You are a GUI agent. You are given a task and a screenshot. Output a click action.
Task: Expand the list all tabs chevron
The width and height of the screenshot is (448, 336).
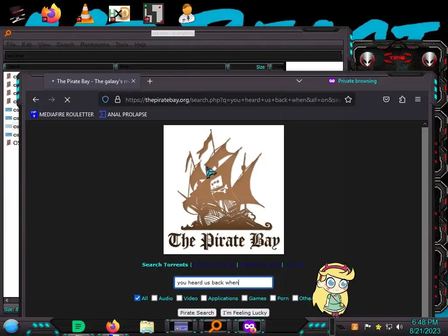(x=299, y=81)
